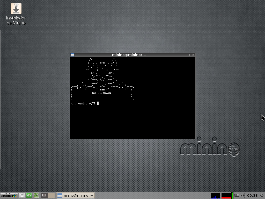Open the CPU usage monitor graph

[215, 196]
